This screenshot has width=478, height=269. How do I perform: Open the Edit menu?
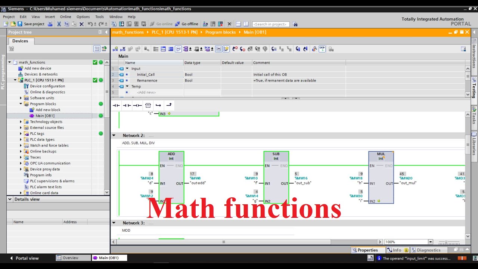[x=23, y=17]
